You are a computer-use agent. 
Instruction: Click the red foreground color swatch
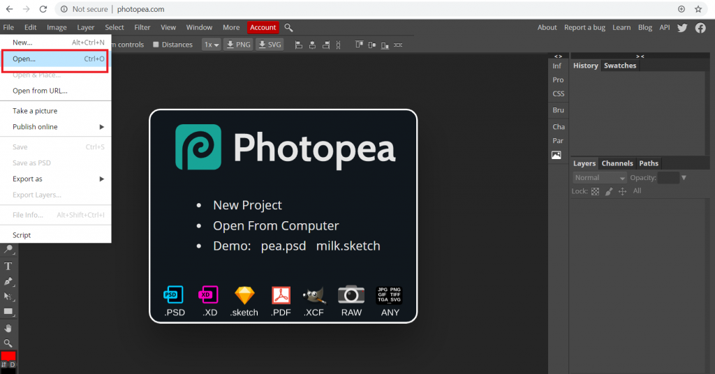tap(8, 356)
